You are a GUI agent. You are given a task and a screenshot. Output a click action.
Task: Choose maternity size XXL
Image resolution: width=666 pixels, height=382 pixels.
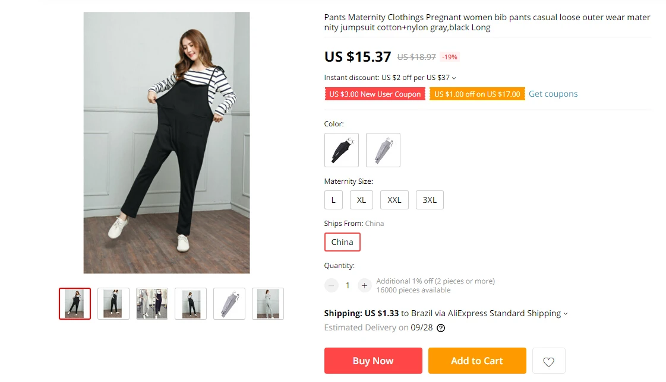[394, 200]
